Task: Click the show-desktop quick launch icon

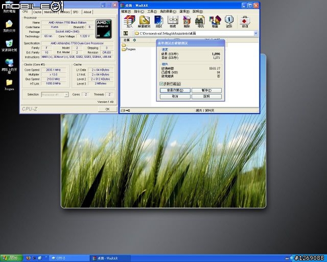Action: click(40, 258)
